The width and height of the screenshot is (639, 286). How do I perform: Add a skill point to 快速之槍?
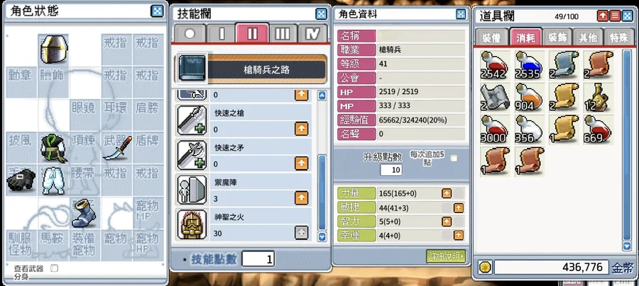[x=301, y=129]
